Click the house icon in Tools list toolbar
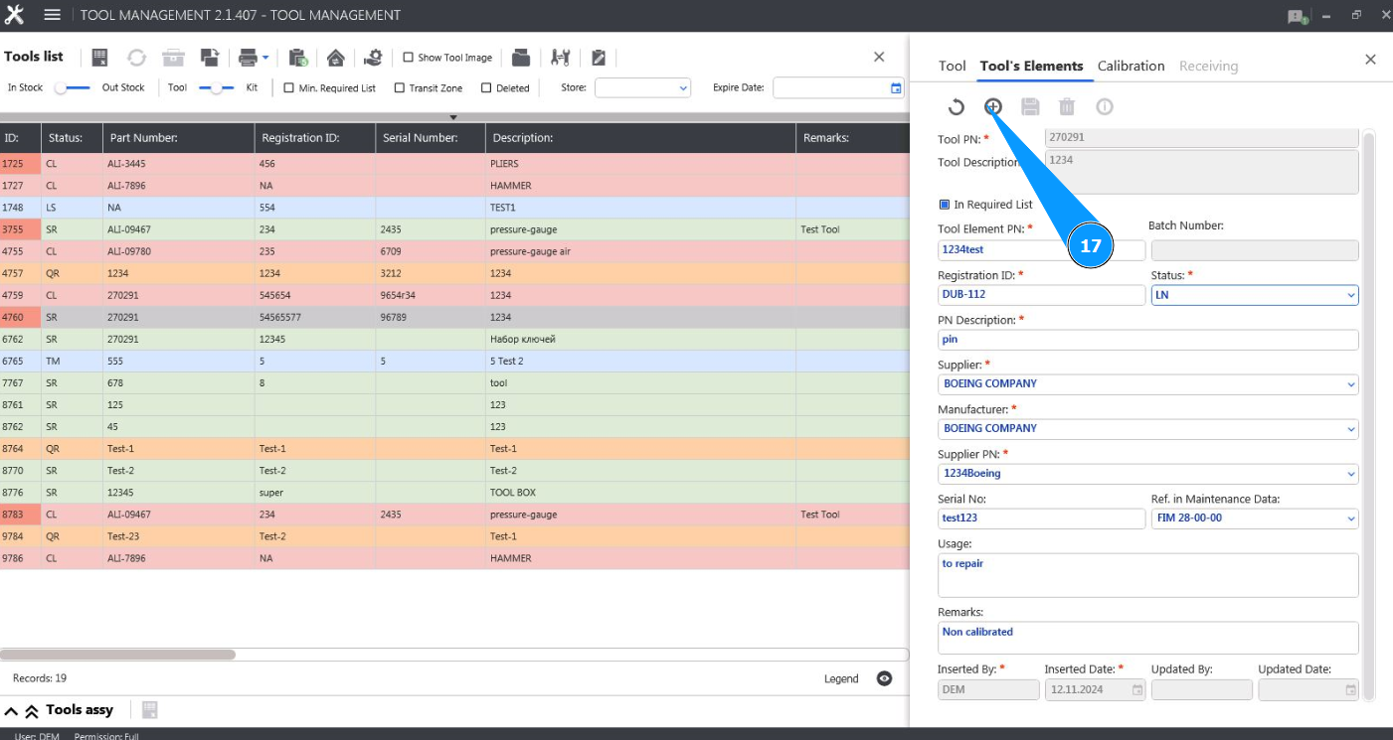This screenshot has width=1393, height=740. pos(335,58)
